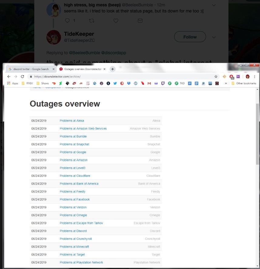260x269 pixels.
Task: Click the retweet icon on BeeleeBumble's tweet
Action: coord(92,21)
